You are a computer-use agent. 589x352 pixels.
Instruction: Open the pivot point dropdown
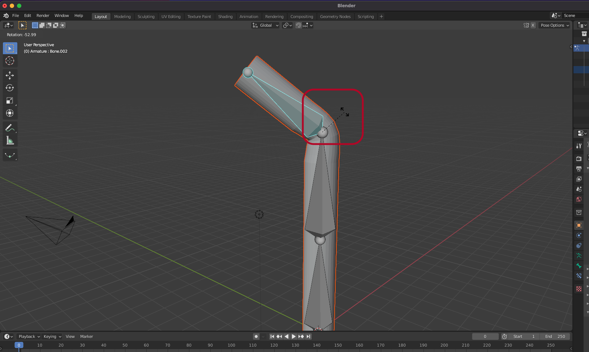(x=288, y=25)
